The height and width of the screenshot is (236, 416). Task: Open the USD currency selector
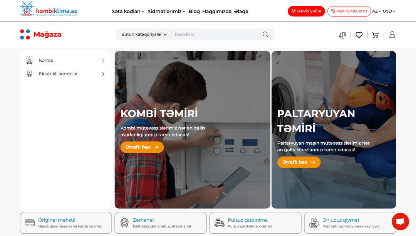[389, 11]
